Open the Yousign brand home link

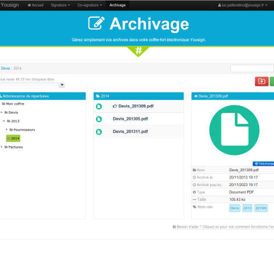click(x=10, y=5)
